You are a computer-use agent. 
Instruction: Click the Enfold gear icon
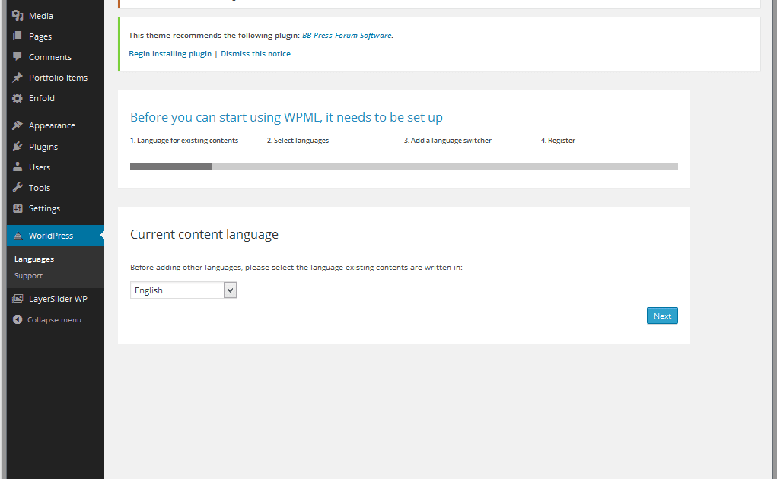coord(18,98)
